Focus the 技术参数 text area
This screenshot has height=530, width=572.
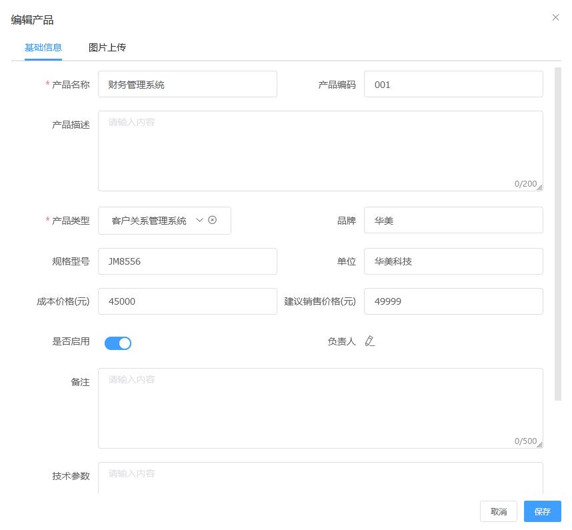tap(320, 478)
